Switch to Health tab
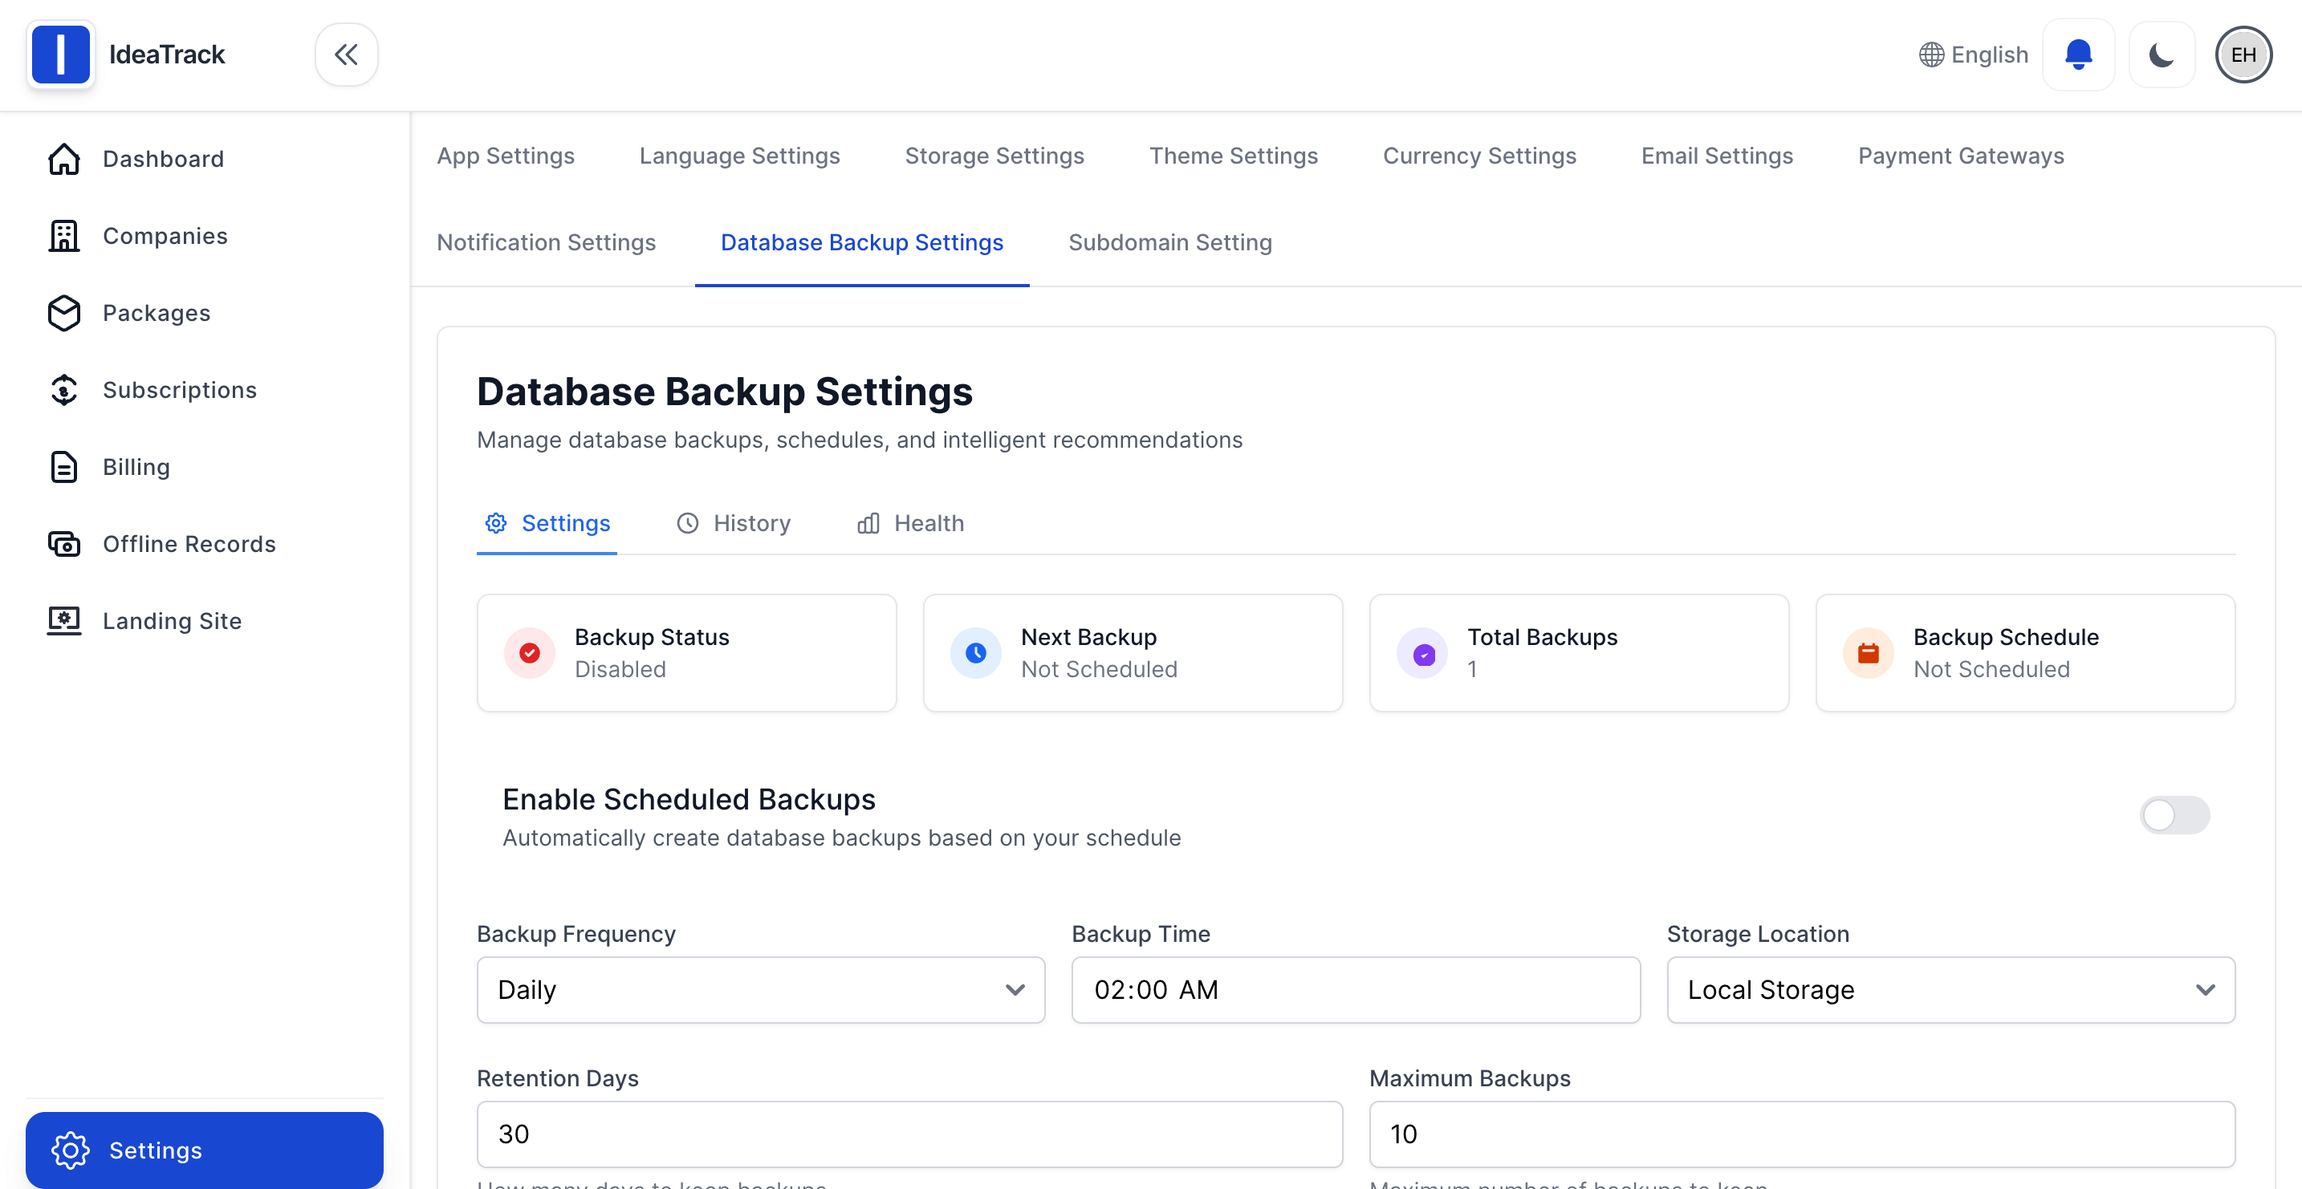 click(x=911, y=523)
